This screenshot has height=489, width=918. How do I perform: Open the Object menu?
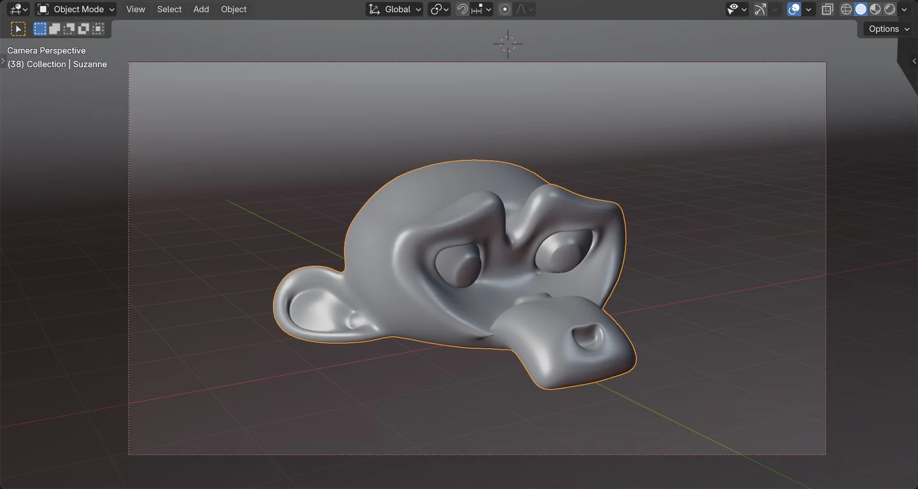tap(234, 9)
